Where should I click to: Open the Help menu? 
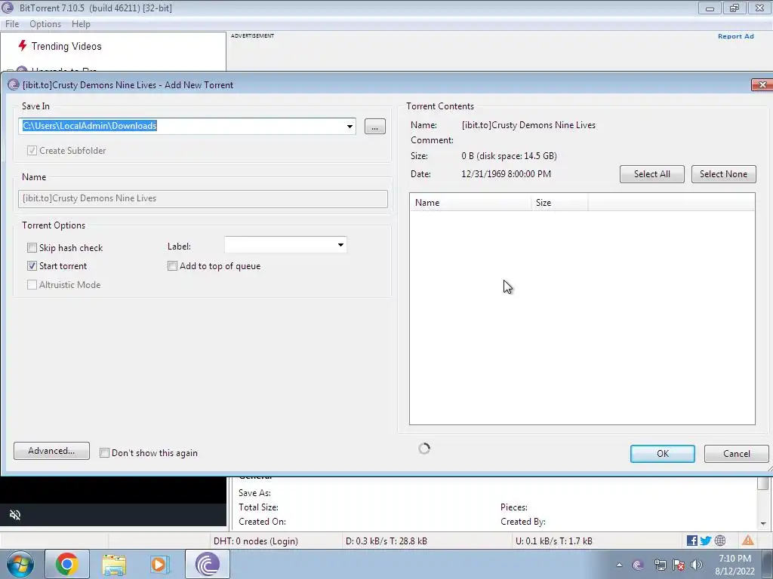point(81,24)
